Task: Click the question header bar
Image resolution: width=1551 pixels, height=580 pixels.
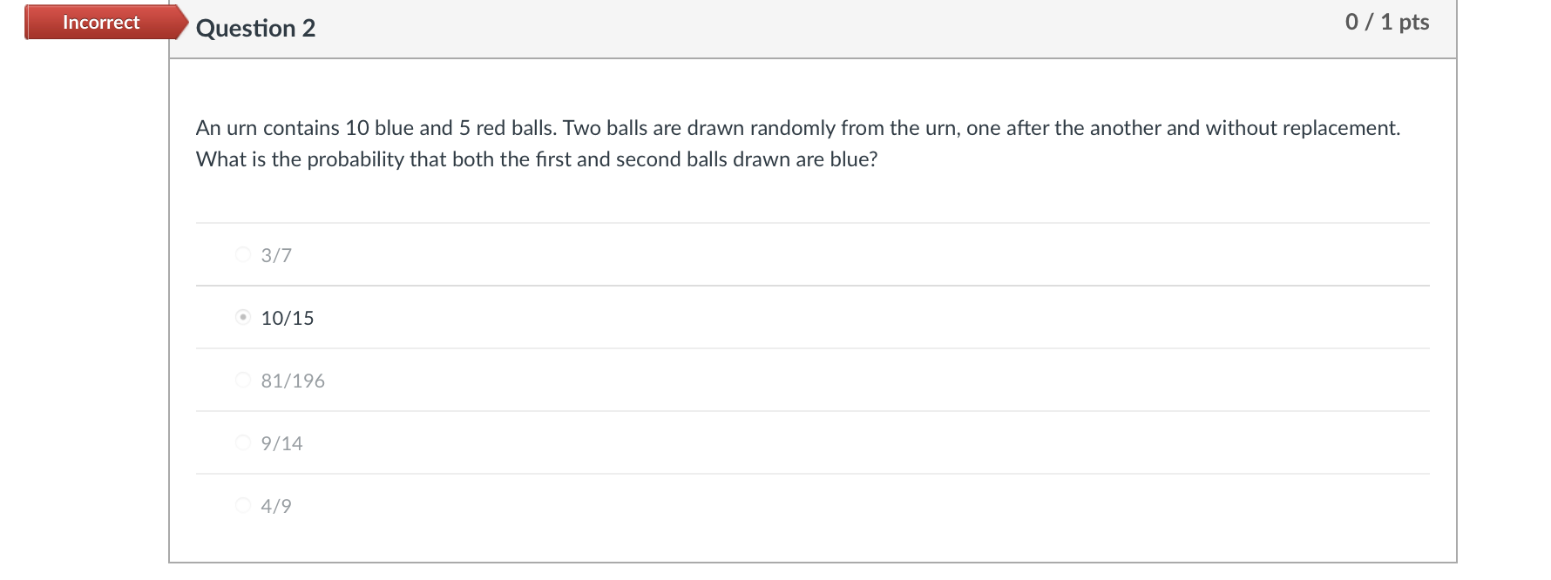Action: pyautogui.click(x=784, y=28)
